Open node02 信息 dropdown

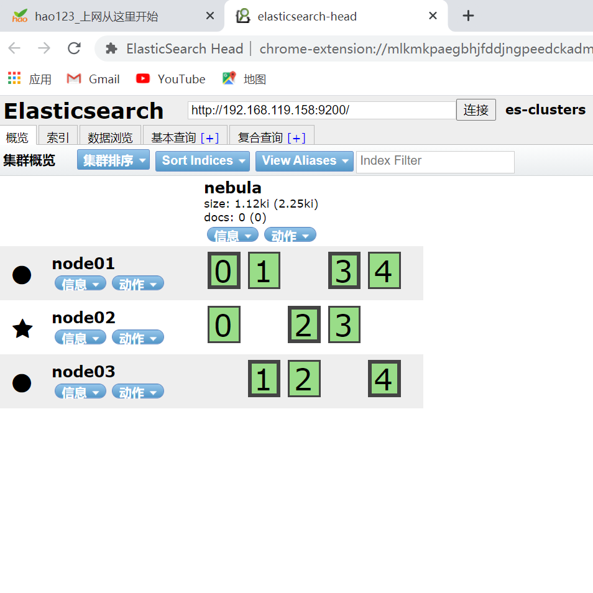pyautogui.click(x=81, y=338)
